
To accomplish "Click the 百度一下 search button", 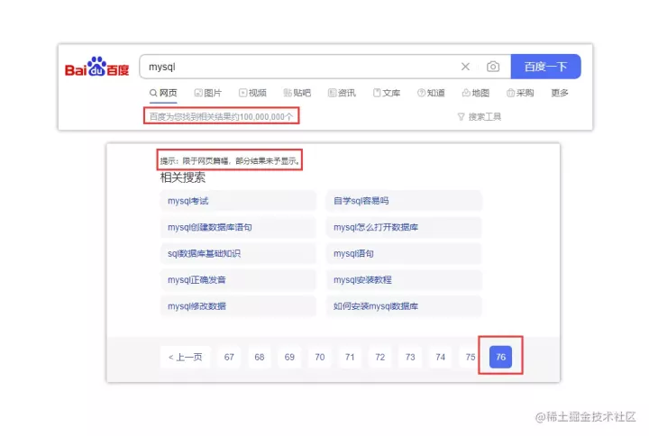I will pos(545,67).
